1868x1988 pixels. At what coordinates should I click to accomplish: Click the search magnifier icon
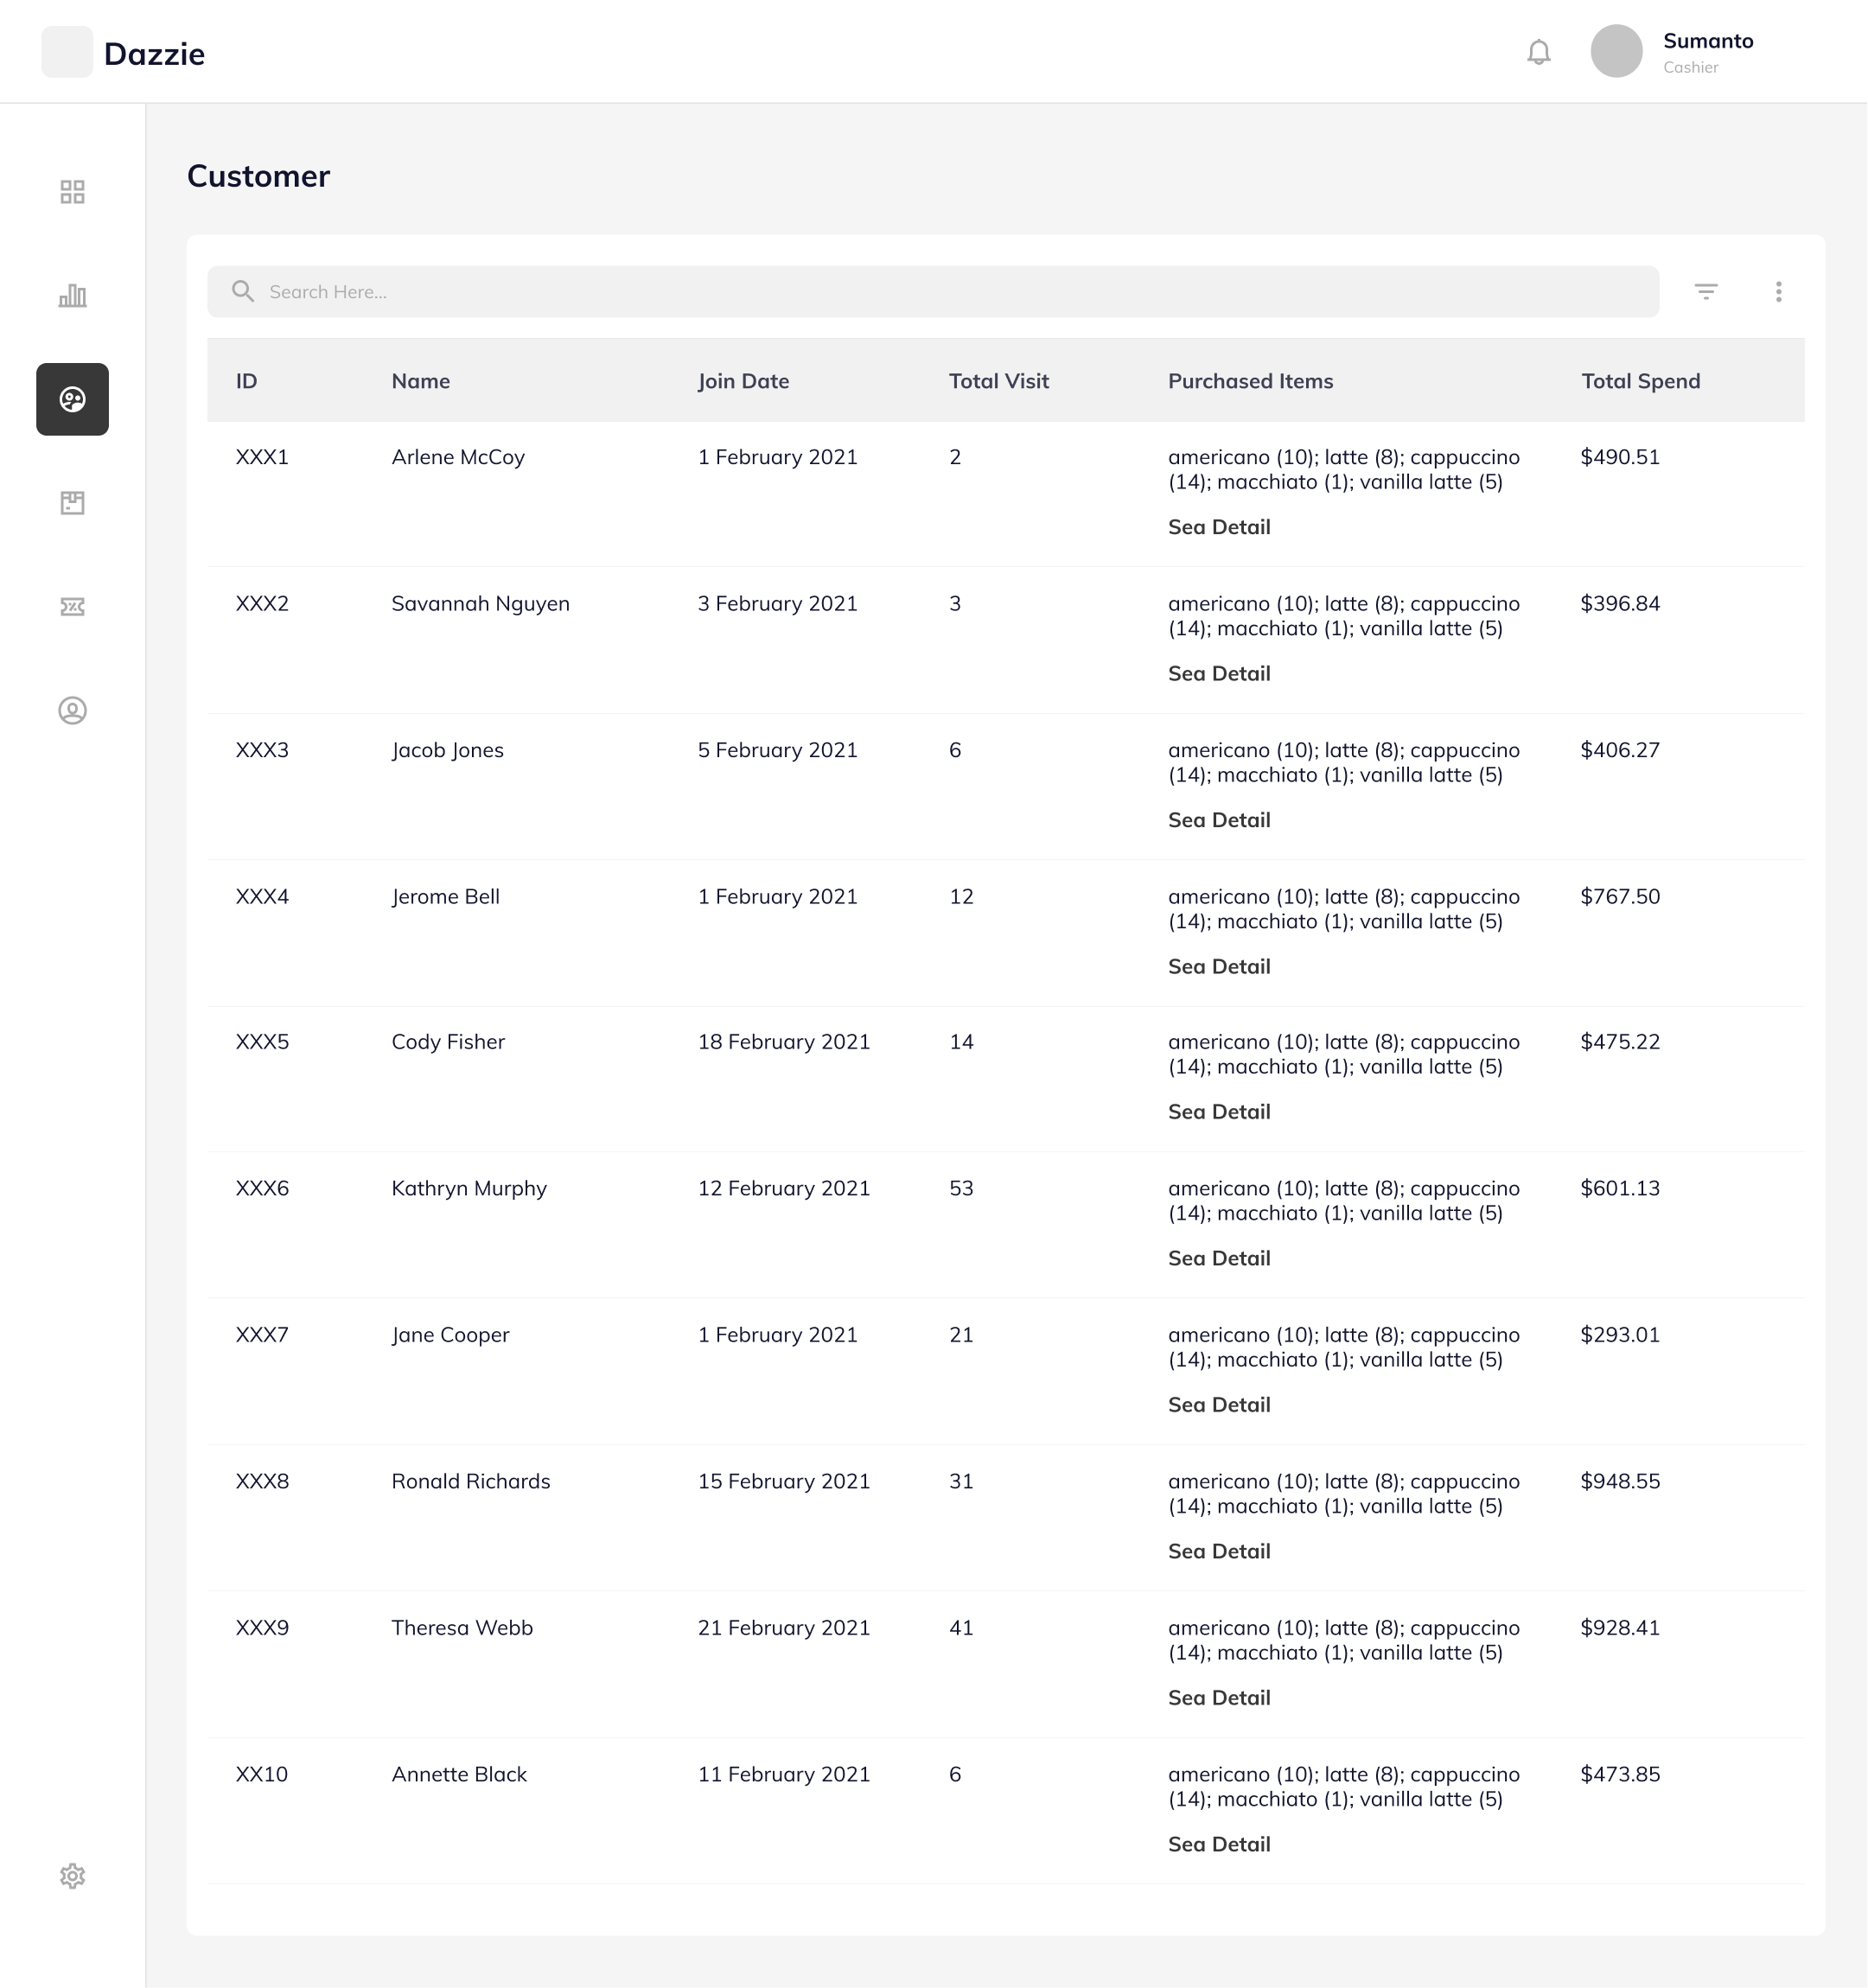(x=243, y=291)
